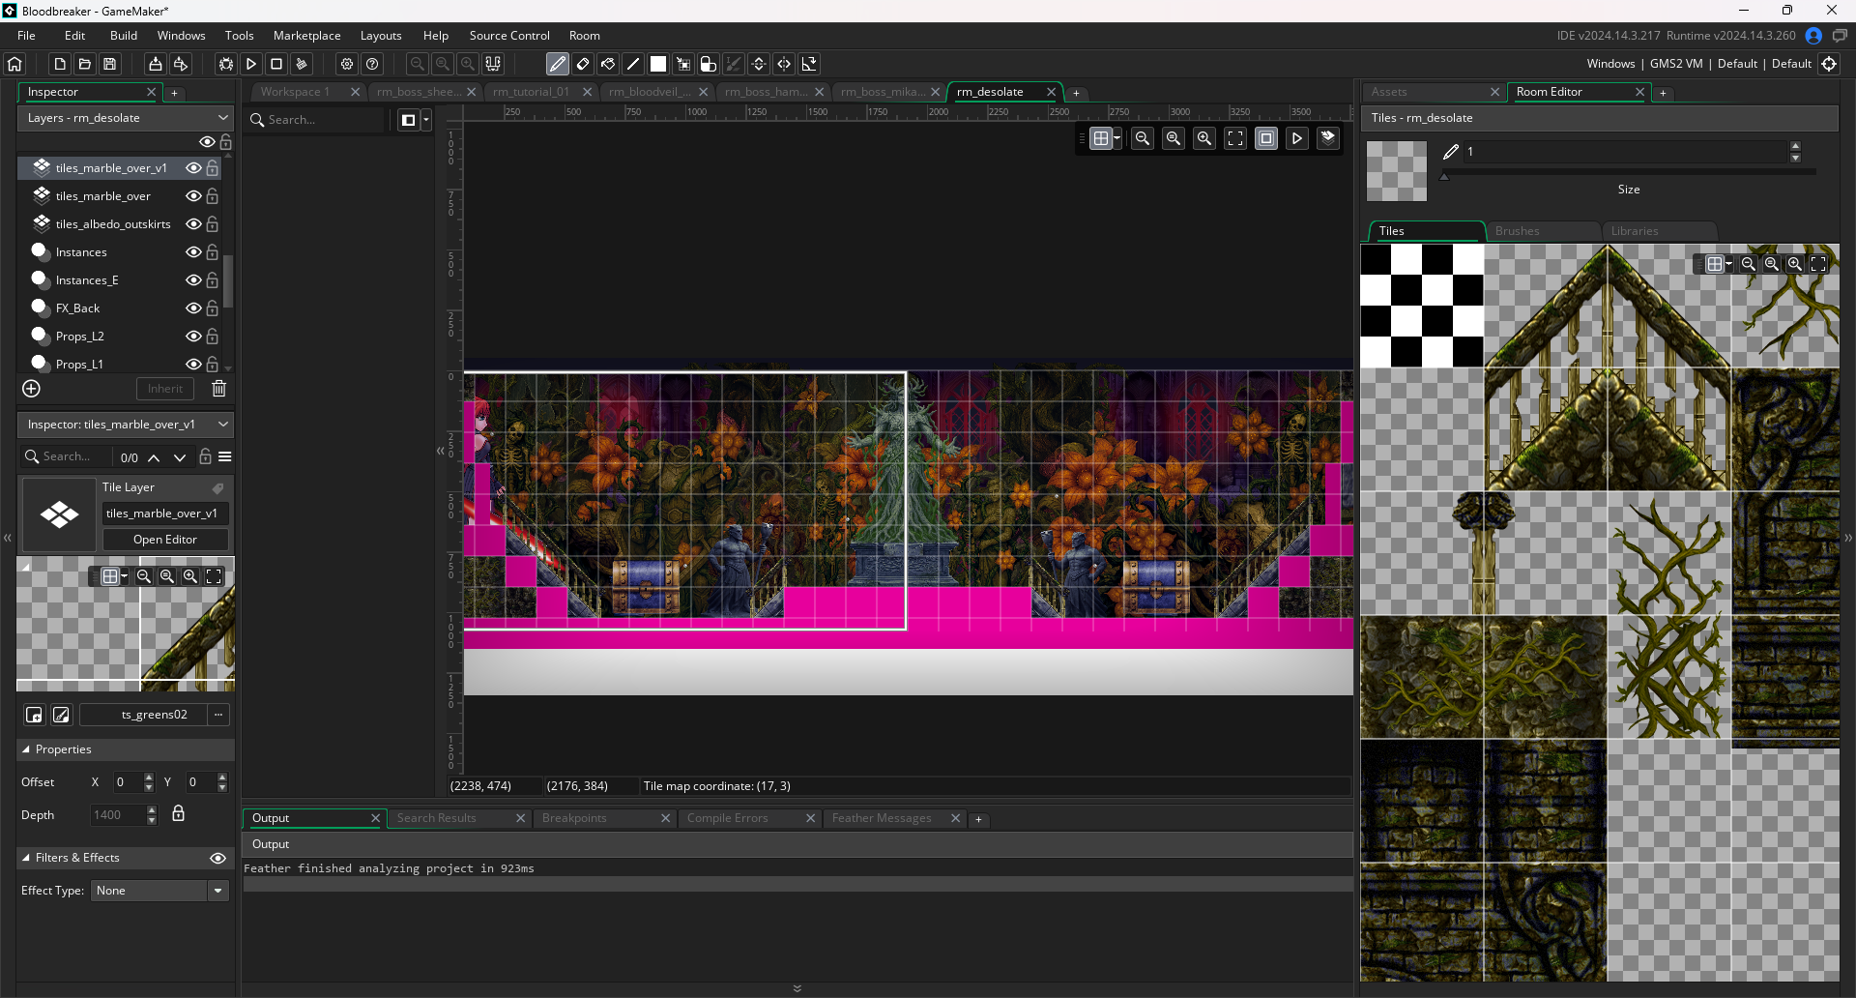The width and height of the screenshot is (1856, 998).
Task: Hide the tiles_marble_over layer
Action: click(x=193, y=196)
